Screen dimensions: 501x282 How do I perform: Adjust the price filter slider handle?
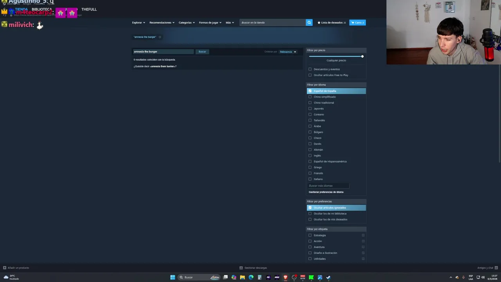[x=362, y=56]
